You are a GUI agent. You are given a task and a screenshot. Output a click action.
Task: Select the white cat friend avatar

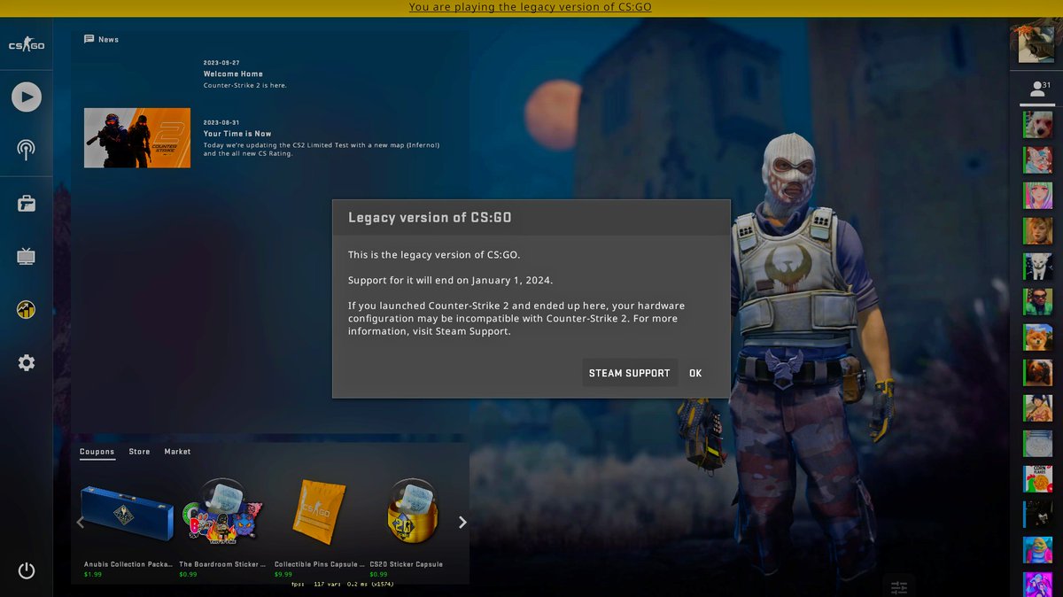(x=1037, y=267)
